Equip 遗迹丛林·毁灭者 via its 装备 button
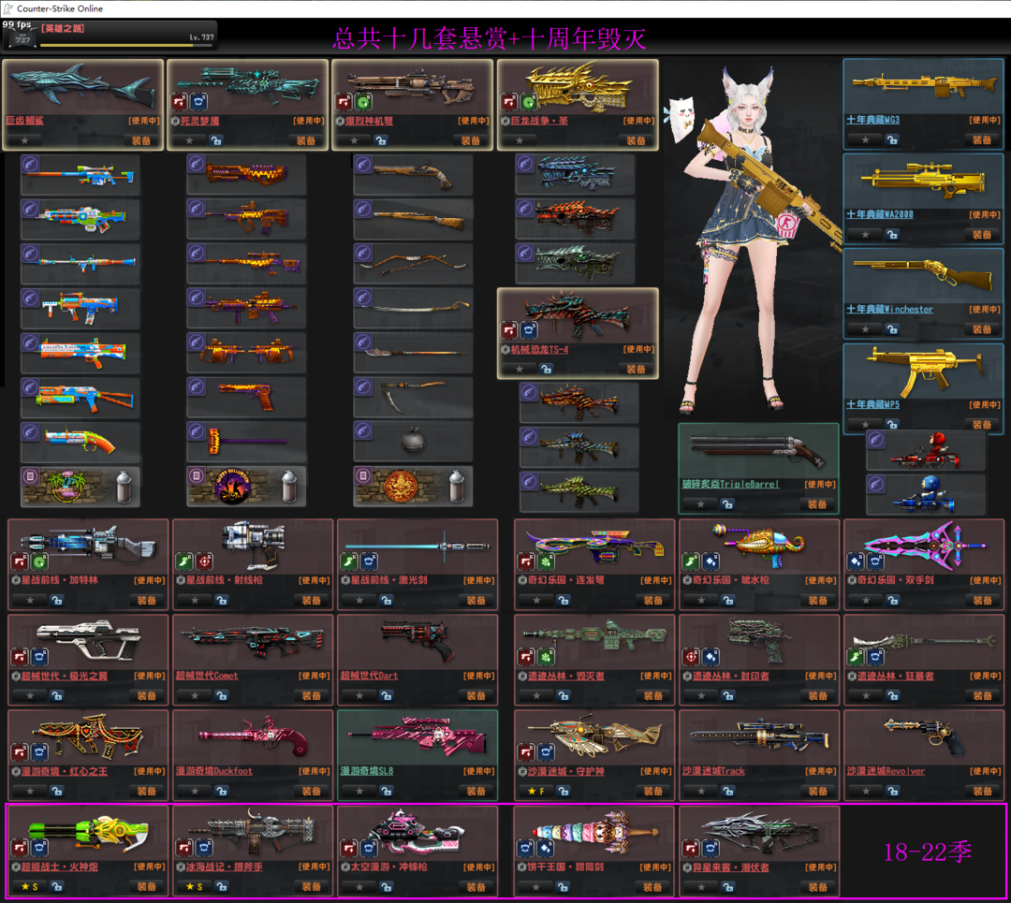 click(652, 695)
